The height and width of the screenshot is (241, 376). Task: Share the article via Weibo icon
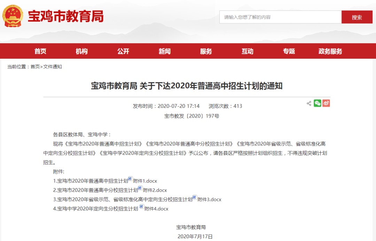tap(326, 103)
